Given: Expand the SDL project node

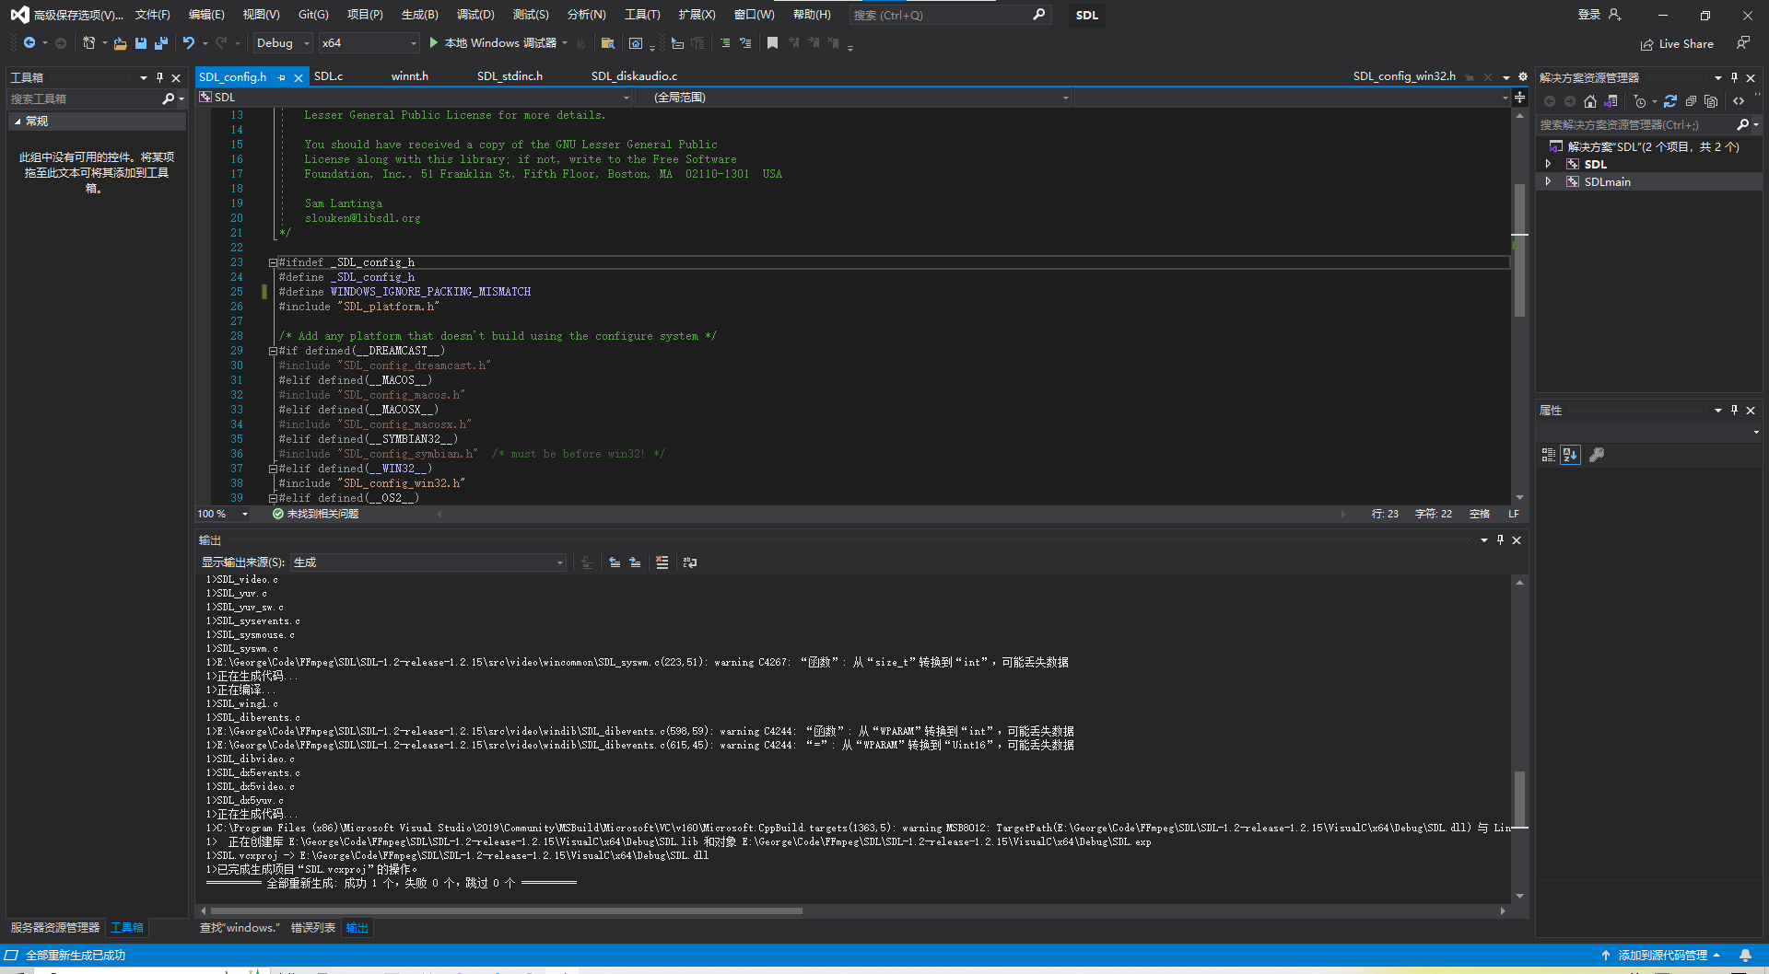Looking at the screenshot, I should pos(1548,164).
